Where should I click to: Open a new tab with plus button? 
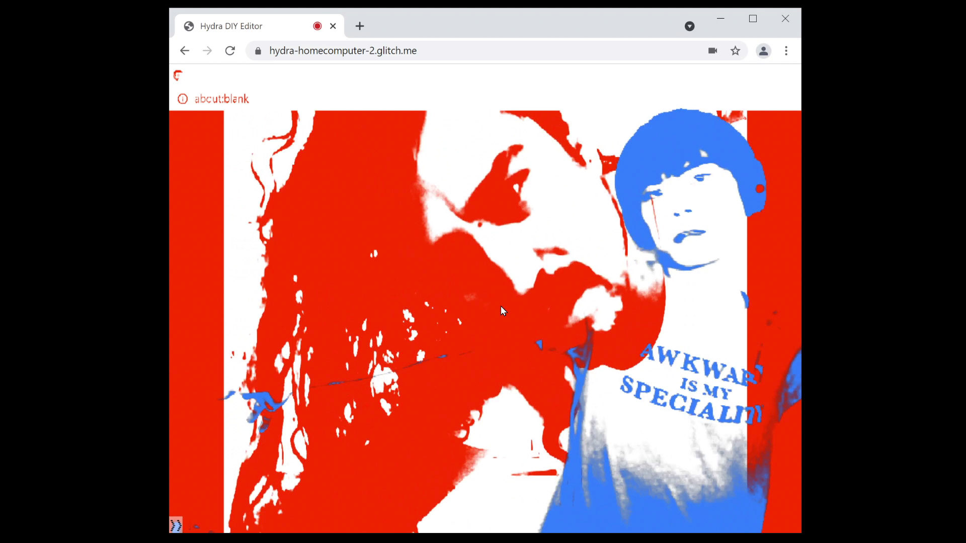coord(360,26)
